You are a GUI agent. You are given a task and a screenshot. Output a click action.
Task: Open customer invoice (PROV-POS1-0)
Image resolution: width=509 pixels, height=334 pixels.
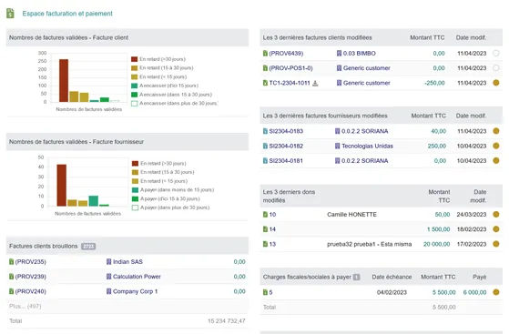(290, 68)
